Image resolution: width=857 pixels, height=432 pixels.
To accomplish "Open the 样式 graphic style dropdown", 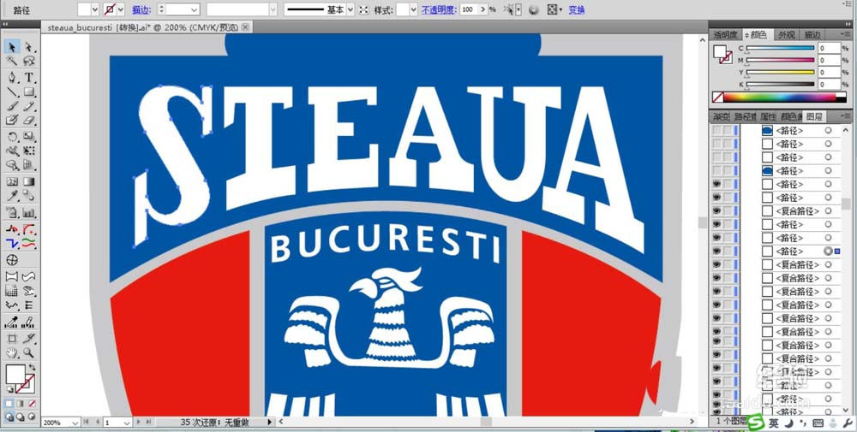I will pos(414,9).
